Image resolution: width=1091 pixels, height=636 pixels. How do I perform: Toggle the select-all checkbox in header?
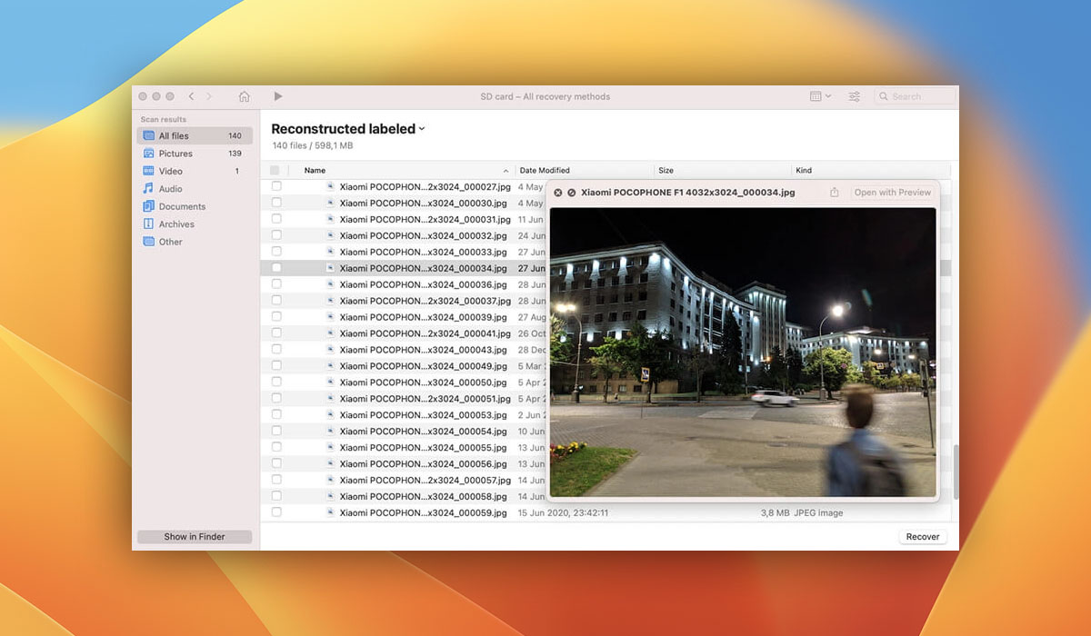pyautogui.click(x=275, y=170)
